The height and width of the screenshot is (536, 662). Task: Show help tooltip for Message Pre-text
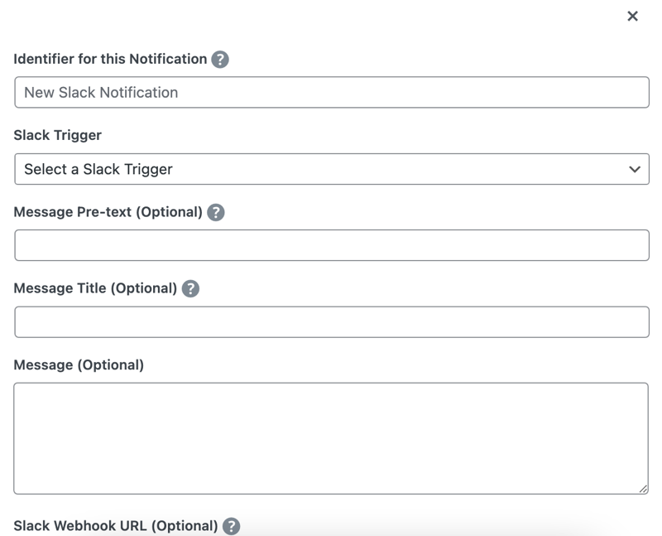[215, 212]
